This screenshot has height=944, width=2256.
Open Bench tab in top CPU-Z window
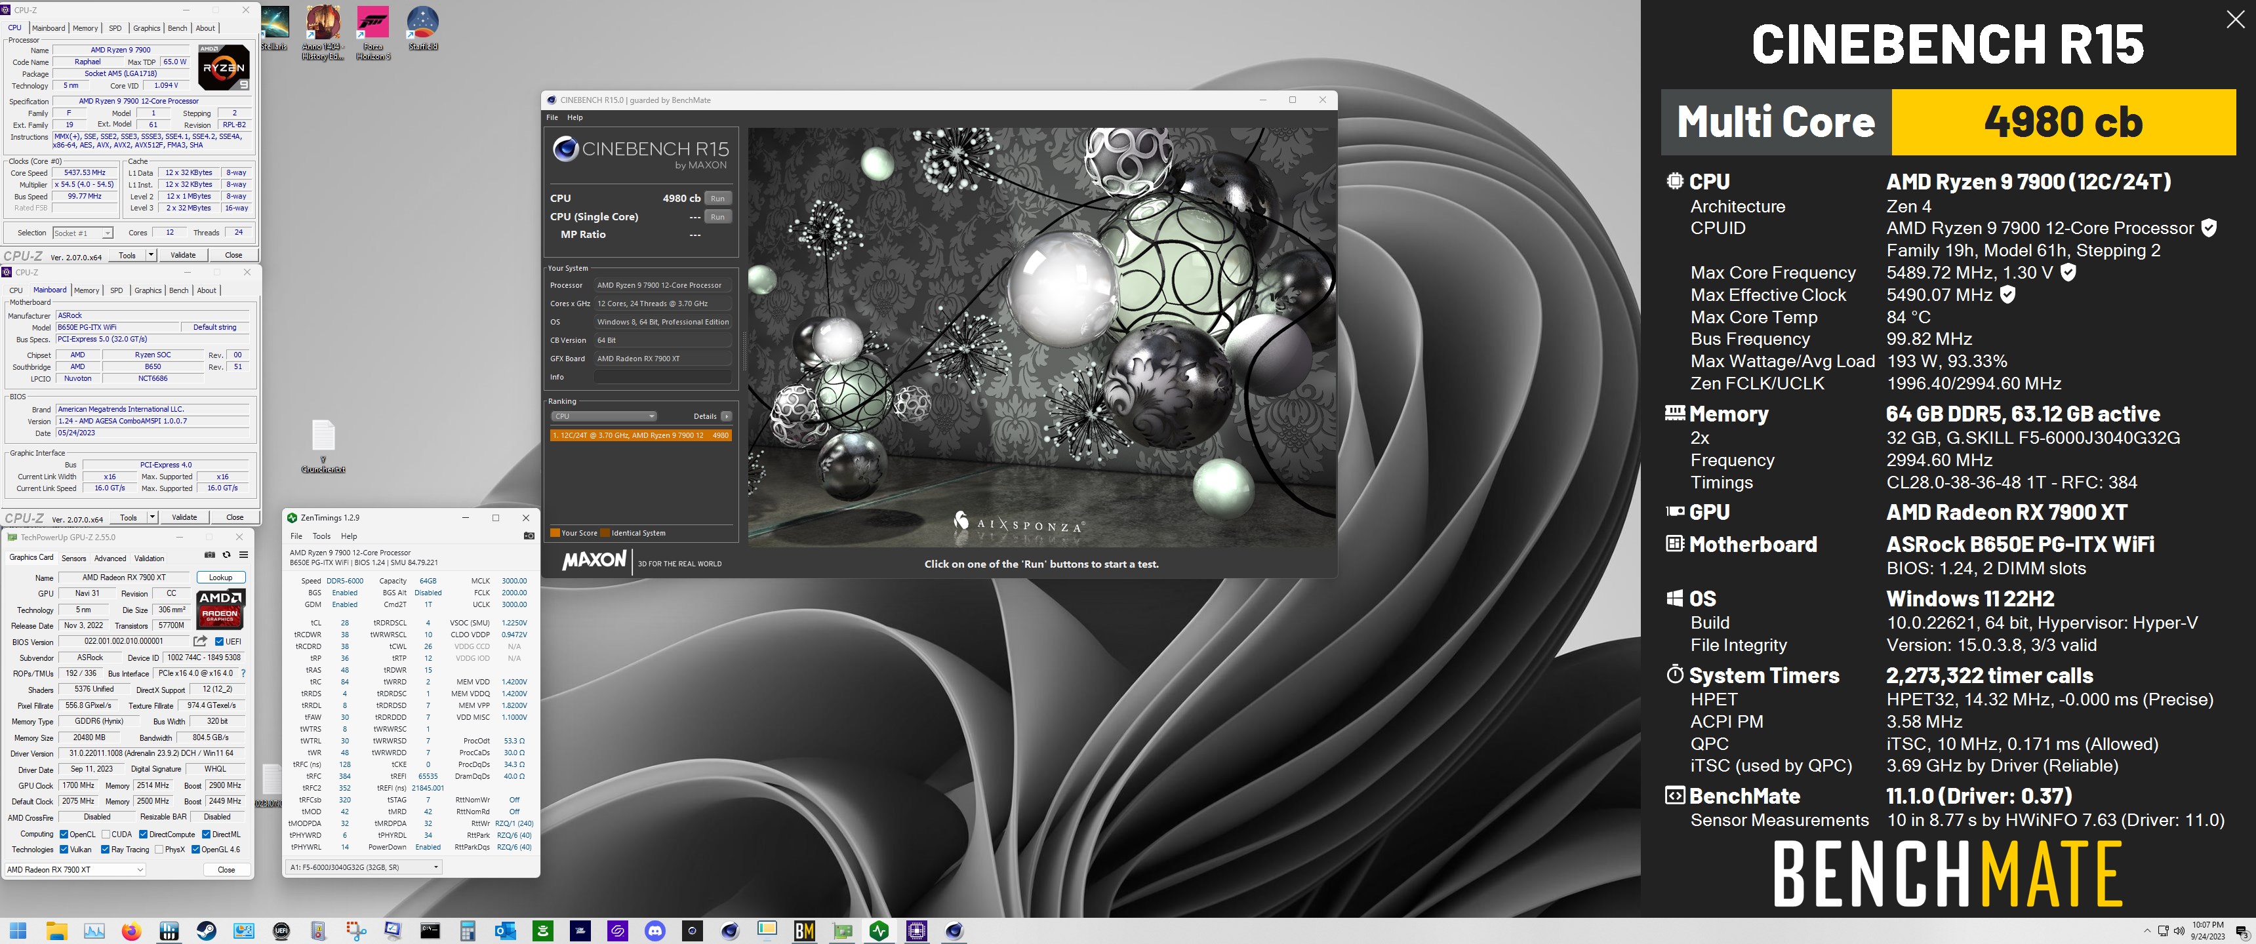[177, 28]
